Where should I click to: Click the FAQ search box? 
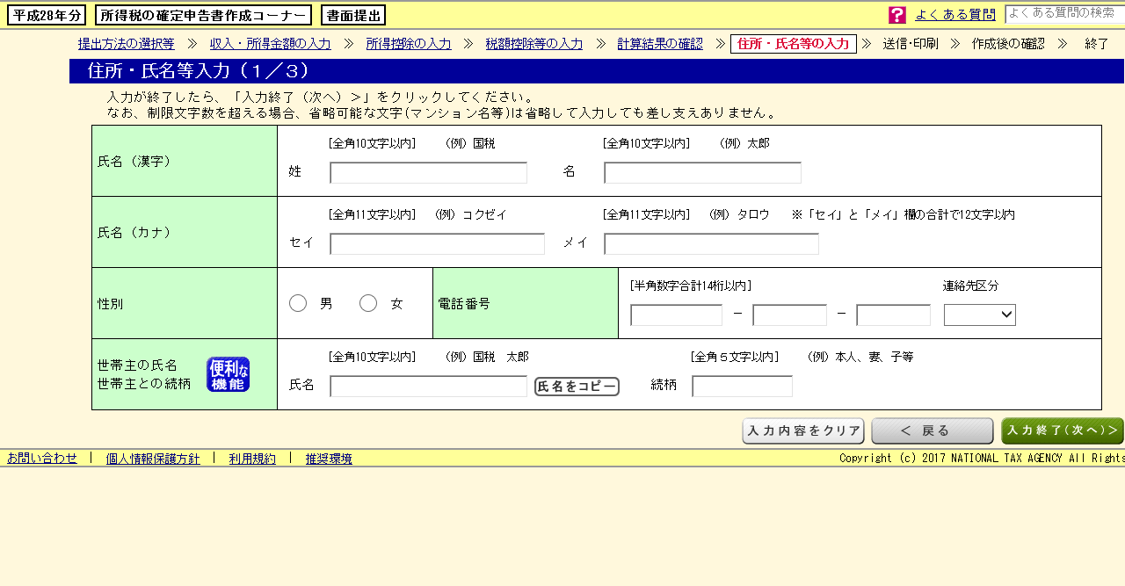(1064, 14)
